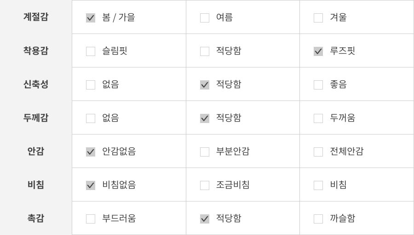The image size is (414, 235).
Task: Check the 전체안감 lining checkbox
Action: point(318,152)
